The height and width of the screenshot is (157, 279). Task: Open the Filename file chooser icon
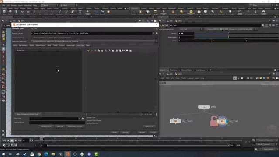(83, 119)
